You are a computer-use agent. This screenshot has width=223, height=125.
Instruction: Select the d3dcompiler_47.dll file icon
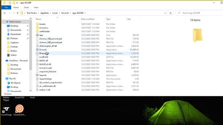[37, 46]
